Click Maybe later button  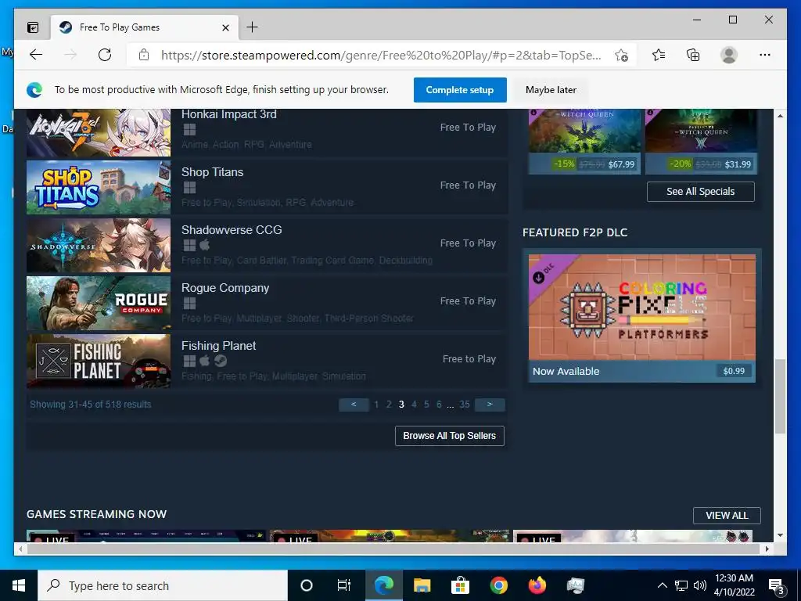(551, 90)
